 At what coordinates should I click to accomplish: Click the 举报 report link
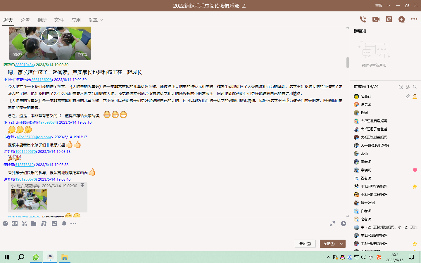point(379,6)
